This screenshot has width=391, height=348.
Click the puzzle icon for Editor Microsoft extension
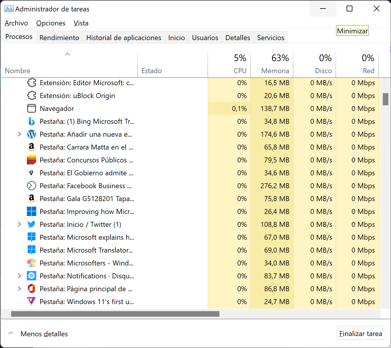32,83
